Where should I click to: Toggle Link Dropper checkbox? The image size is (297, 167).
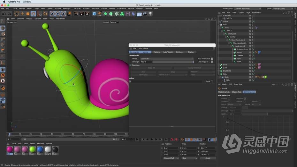coord(212,62)
